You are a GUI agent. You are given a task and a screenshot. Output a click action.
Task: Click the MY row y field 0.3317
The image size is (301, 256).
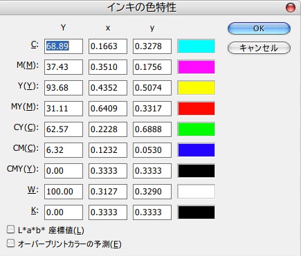pos(152,109)
